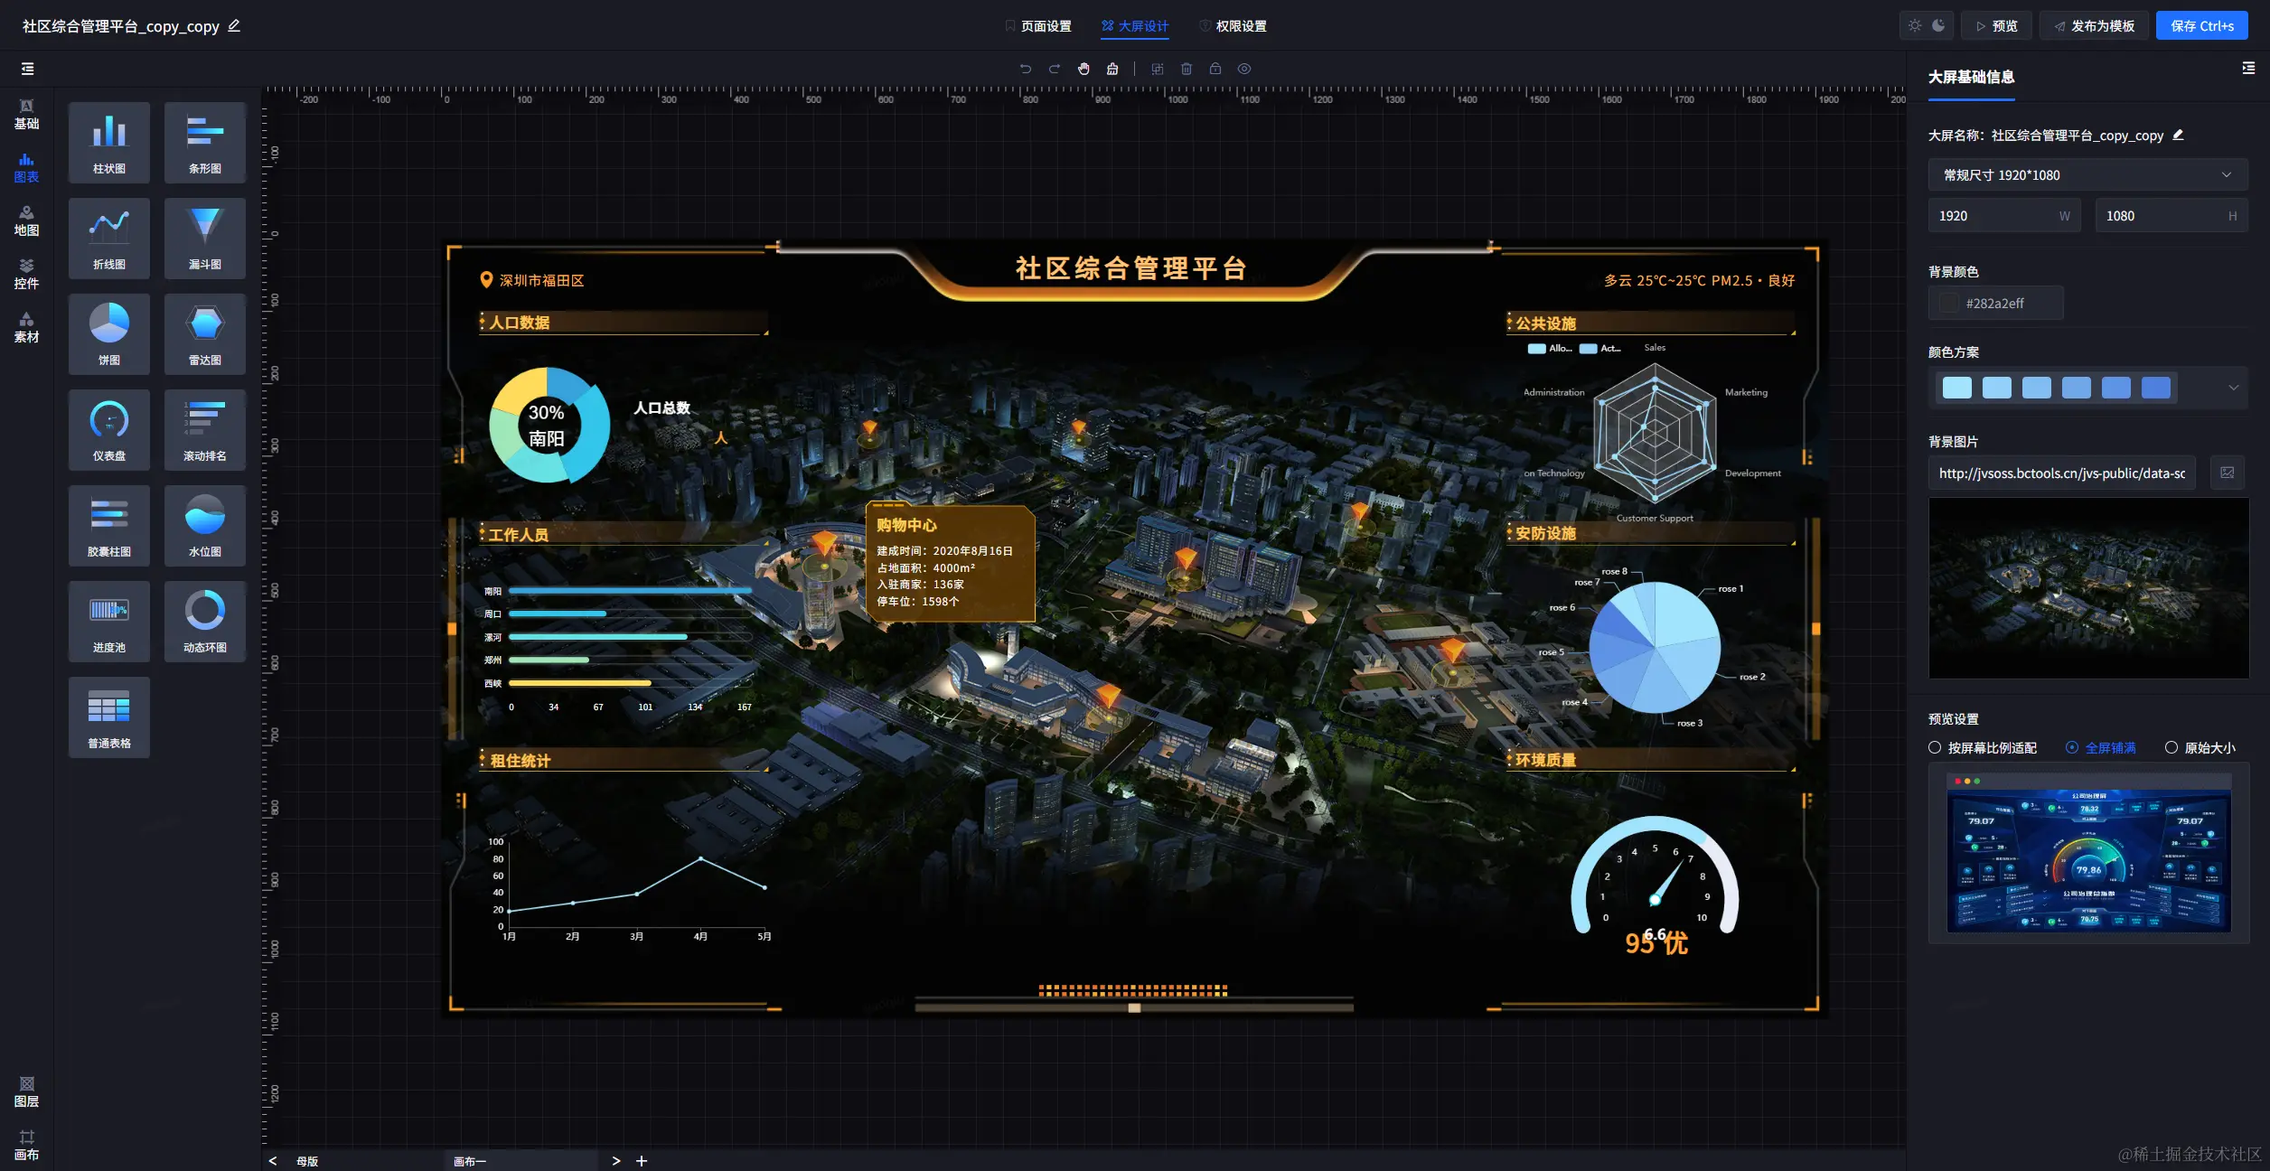The image size is (2270, 1171).
Task: Select the 雷达图 radar chart component
Action: (204, 333)
